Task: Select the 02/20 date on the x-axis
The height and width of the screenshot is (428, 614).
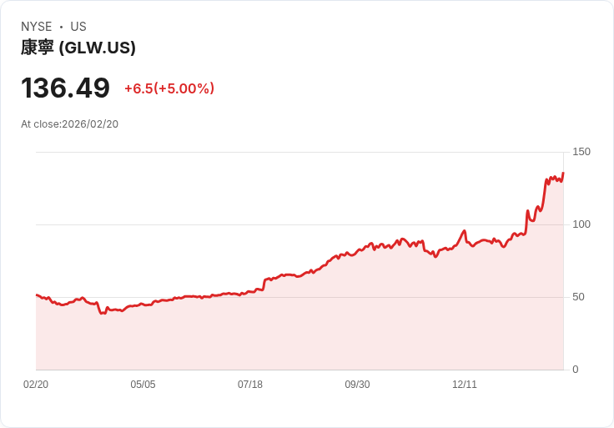Action: (36, 385)
